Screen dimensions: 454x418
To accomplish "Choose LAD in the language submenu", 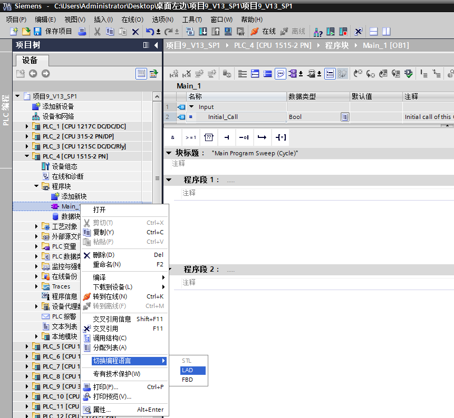I will pyautogui.click(x=193, y=370).
